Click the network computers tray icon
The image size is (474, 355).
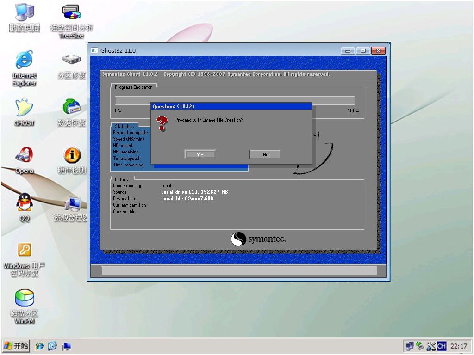[x=410, y=346]
